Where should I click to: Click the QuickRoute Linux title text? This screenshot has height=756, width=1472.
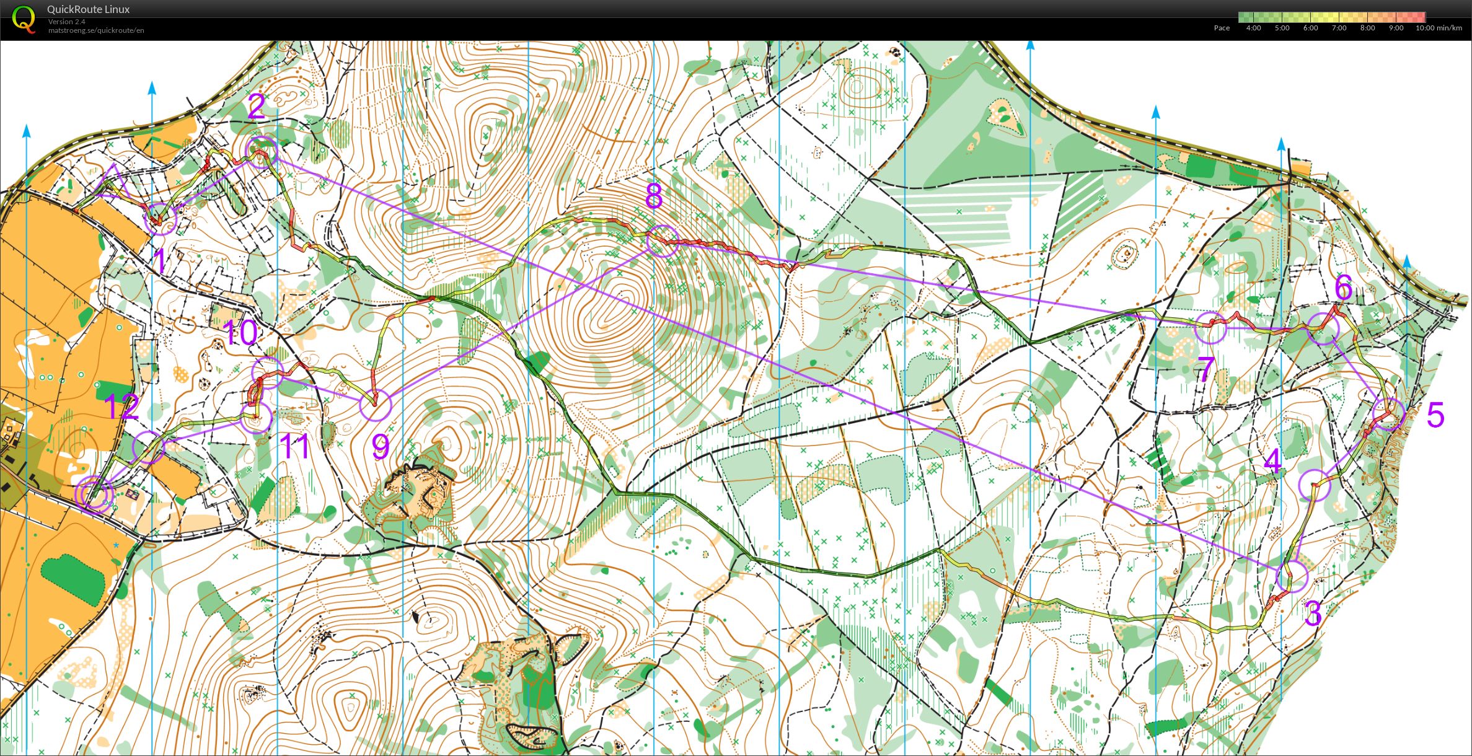[x=88, y=9]
